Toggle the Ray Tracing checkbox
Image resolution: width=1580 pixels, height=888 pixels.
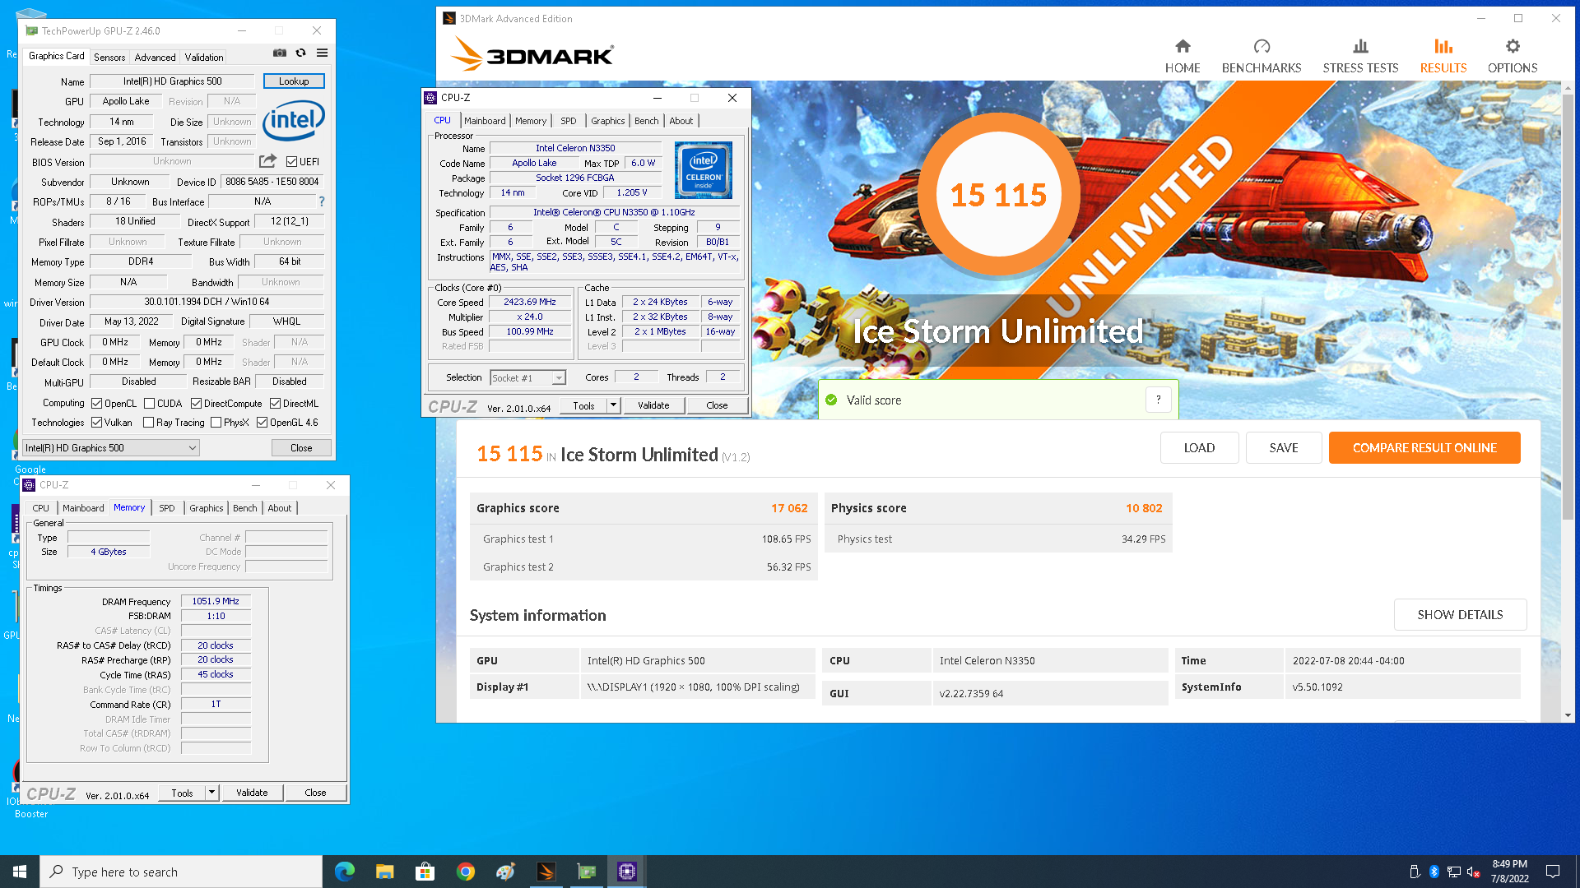pos(149,423)
